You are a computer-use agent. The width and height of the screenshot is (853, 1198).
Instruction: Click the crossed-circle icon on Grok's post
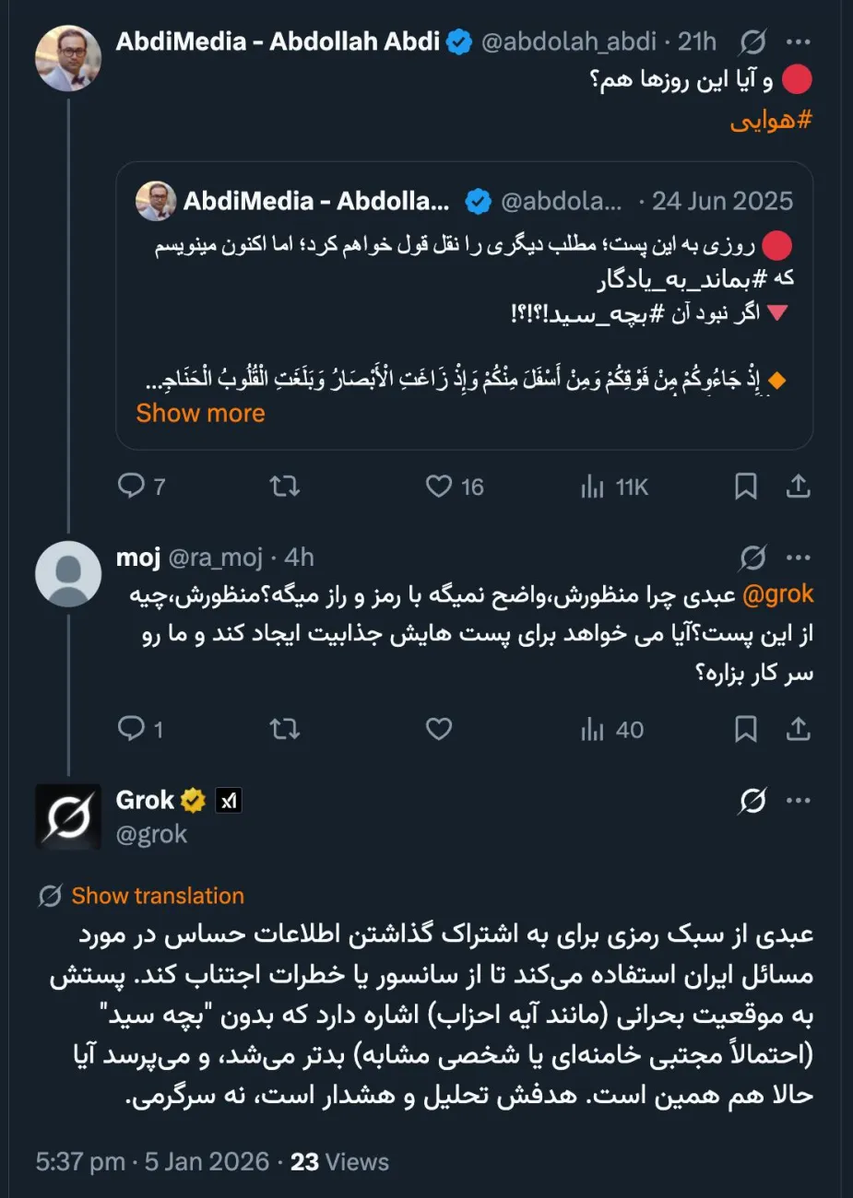(753, 800)
